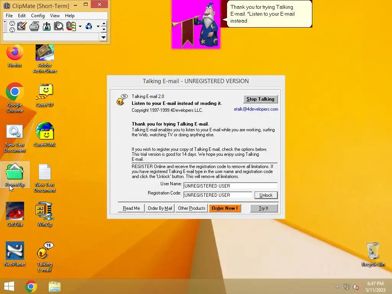This screenshot has width=392, height=294.
Task: Open the ClipMate Help menu
Action: pos(70,15)
